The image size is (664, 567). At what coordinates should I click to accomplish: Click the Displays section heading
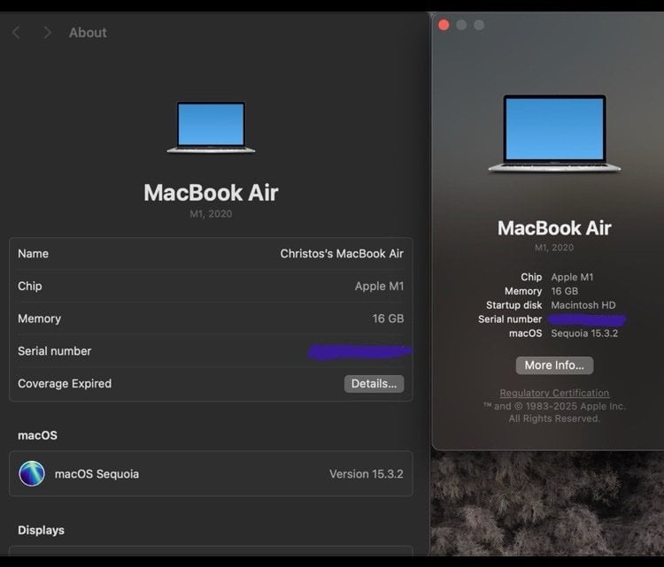pyautogui.click(x=41, y=530)
